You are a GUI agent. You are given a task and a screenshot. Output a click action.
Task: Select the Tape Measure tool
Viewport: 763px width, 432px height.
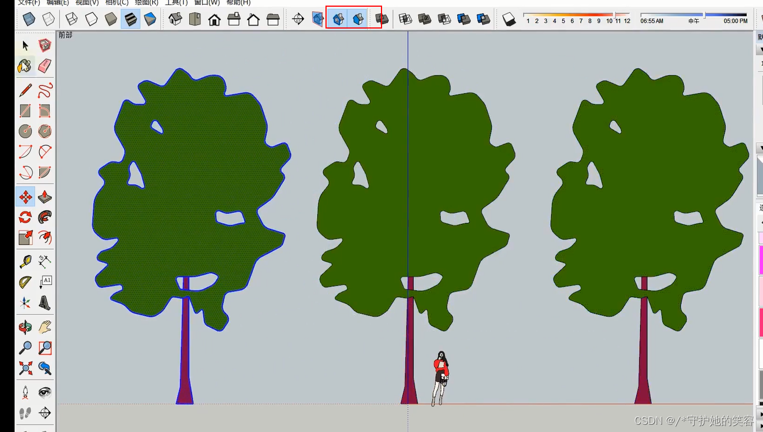point(25,261)
